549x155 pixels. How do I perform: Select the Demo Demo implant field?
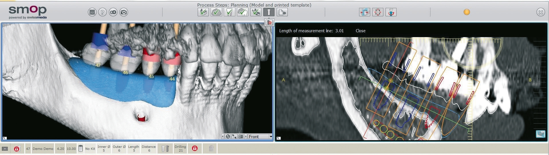(43, 149)
